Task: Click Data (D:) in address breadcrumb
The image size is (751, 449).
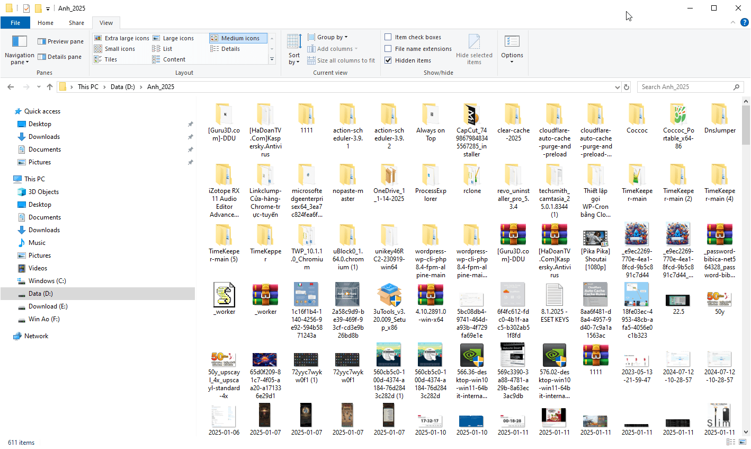Action: click(x=123, y=87)
